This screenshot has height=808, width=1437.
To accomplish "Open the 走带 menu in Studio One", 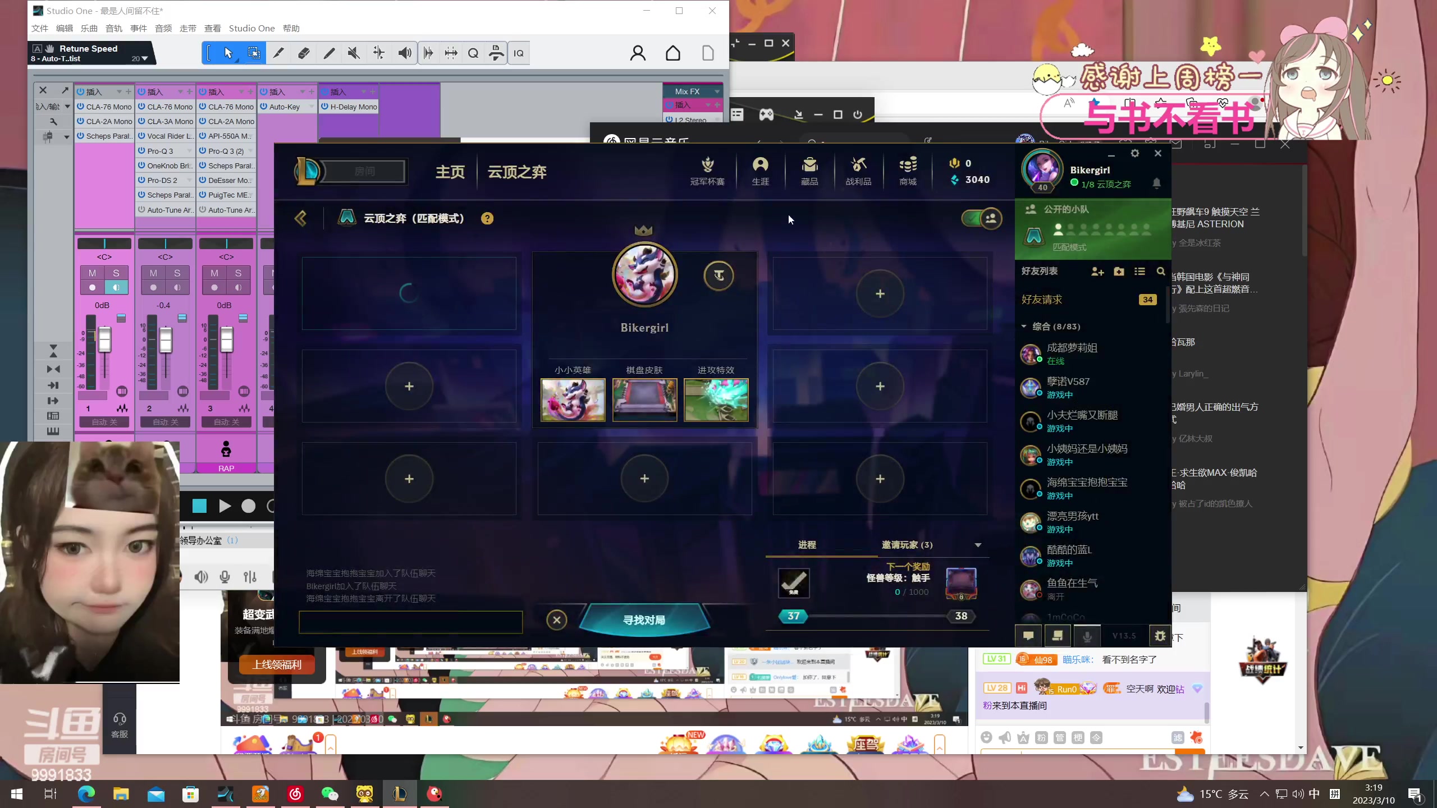I will tap(188, 28).
